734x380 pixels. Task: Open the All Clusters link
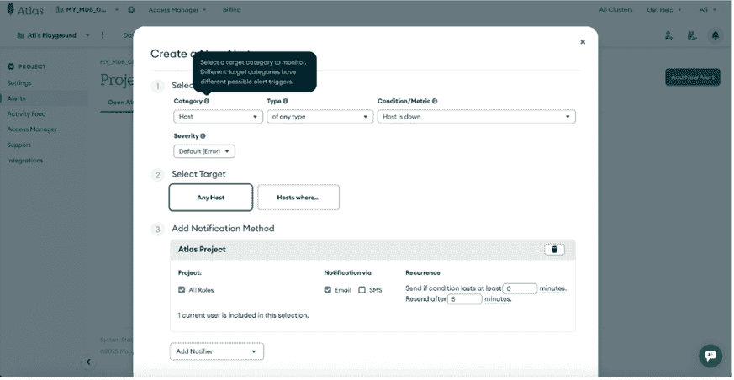point(615,10)
